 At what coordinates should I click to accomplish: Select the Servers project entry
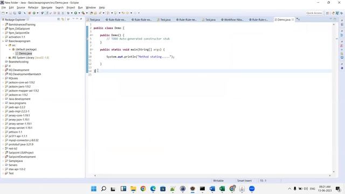[13, 165]
